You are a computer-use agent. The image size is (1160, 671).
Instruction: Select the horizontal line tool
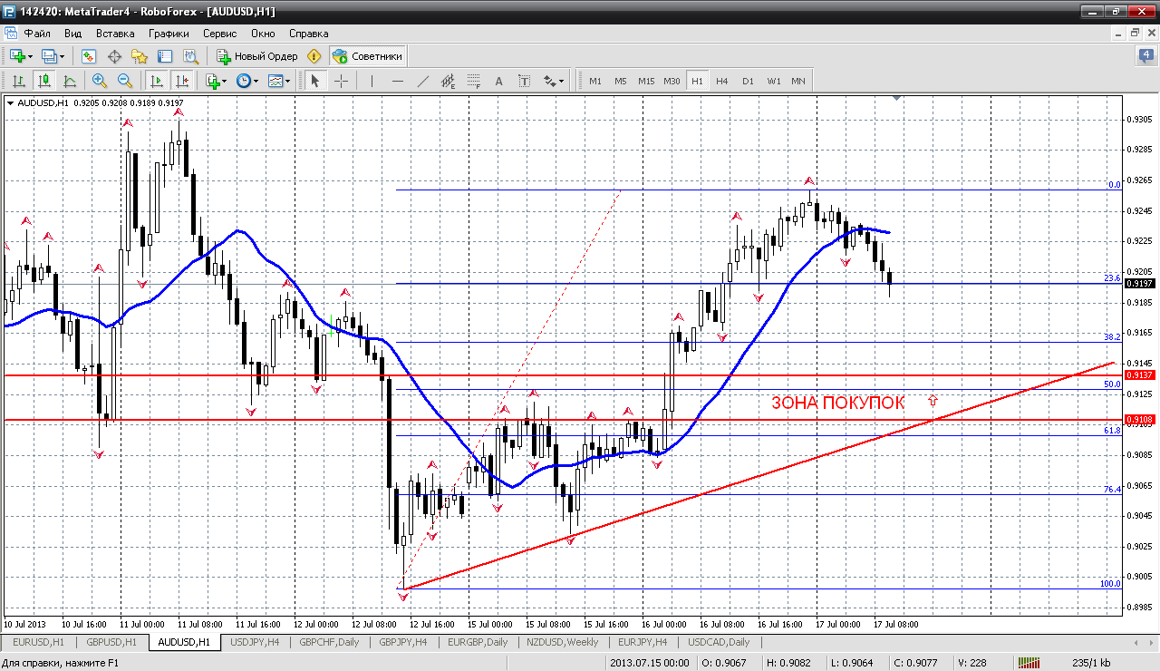coord(397,81)
